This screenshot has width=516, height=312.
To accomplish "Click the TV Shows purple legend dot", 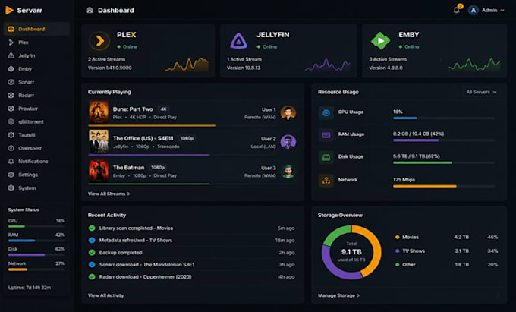I will click(x=397, y=251).
